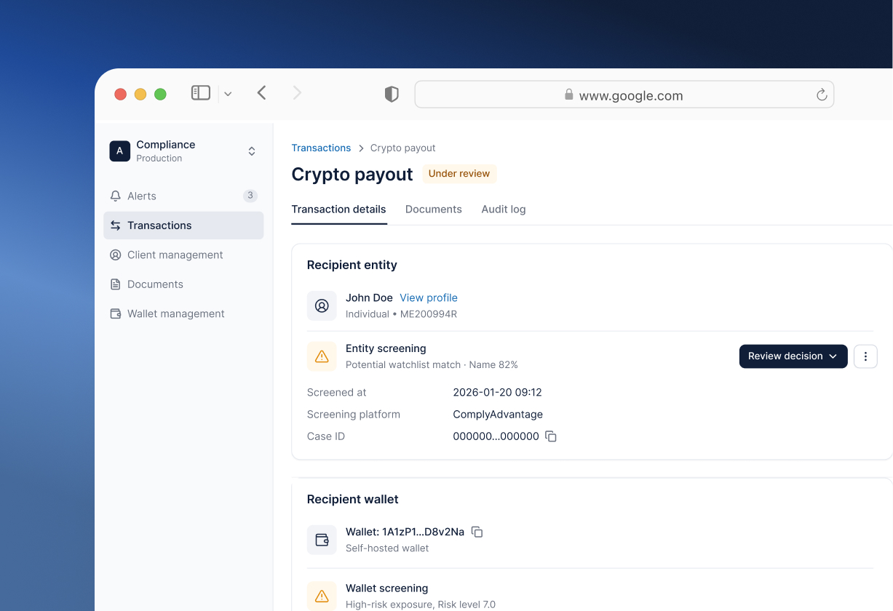The height and width of the screenshot is (611, 893).
Task: Open the three-dot more options menu
Action: tap(865, 356)
